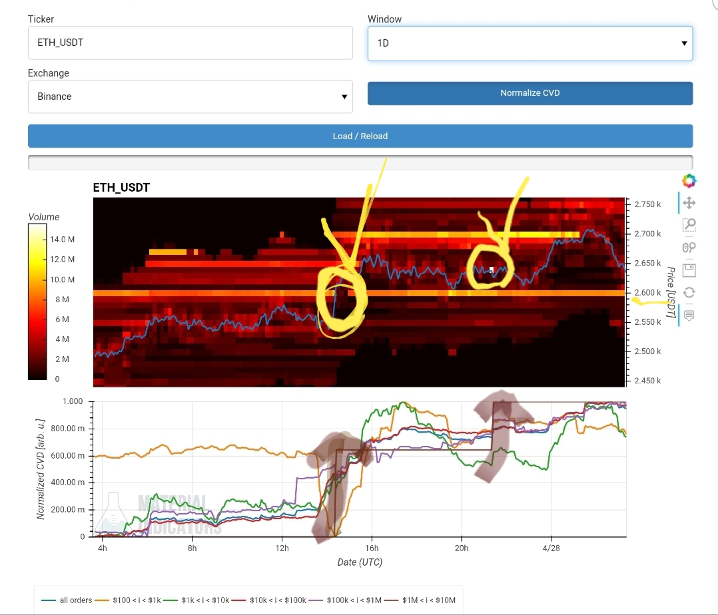Click the Save plot icon
The width and height of the screenshot is (718, 615).
click(x=689, y=270)
